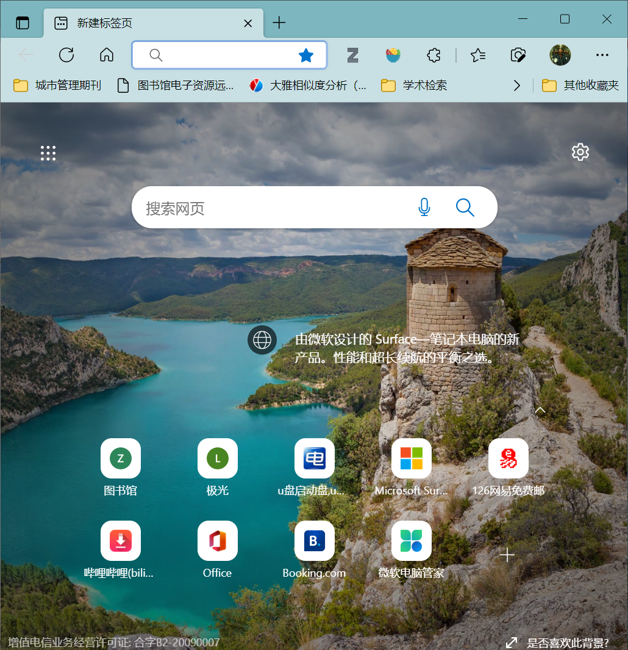Image resolution: width=628 pixels, height=650 pixels.
Task: Open the app launcher grid icon
Action: pos(48,153)
